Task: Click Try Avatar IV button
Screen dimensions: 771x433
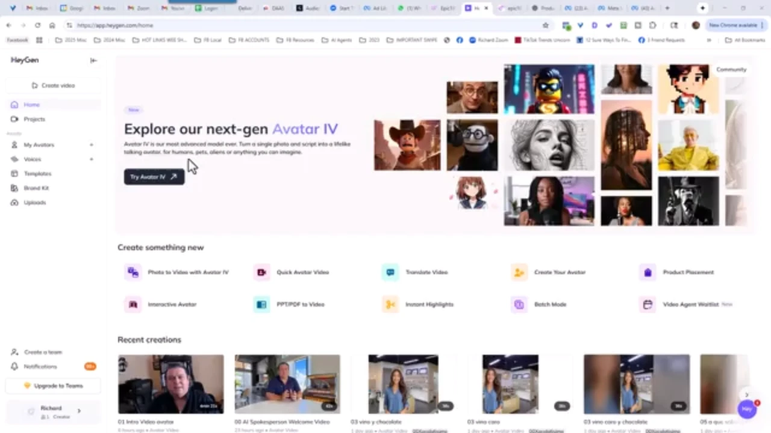Action: point(154,177)
